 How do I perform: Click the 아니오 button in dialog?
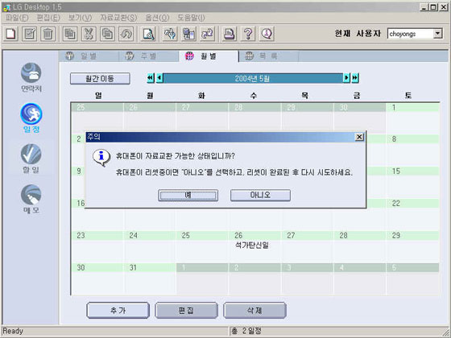pyautogui.click(x=260, y=195)
